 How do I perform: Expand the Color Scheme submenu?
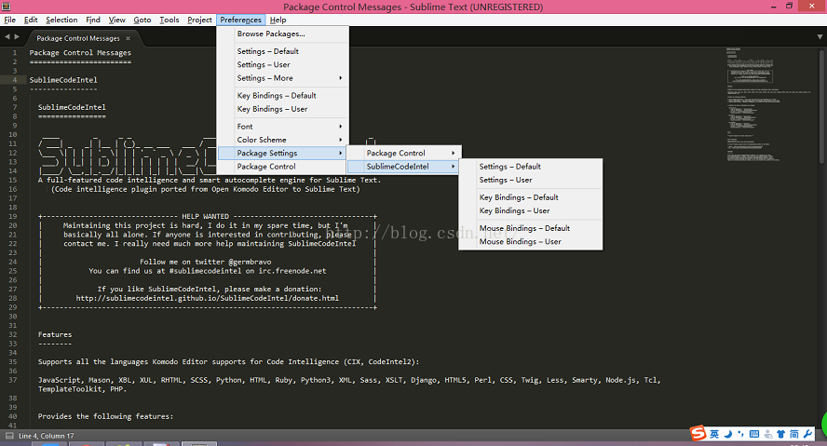(x=283, y=140)
